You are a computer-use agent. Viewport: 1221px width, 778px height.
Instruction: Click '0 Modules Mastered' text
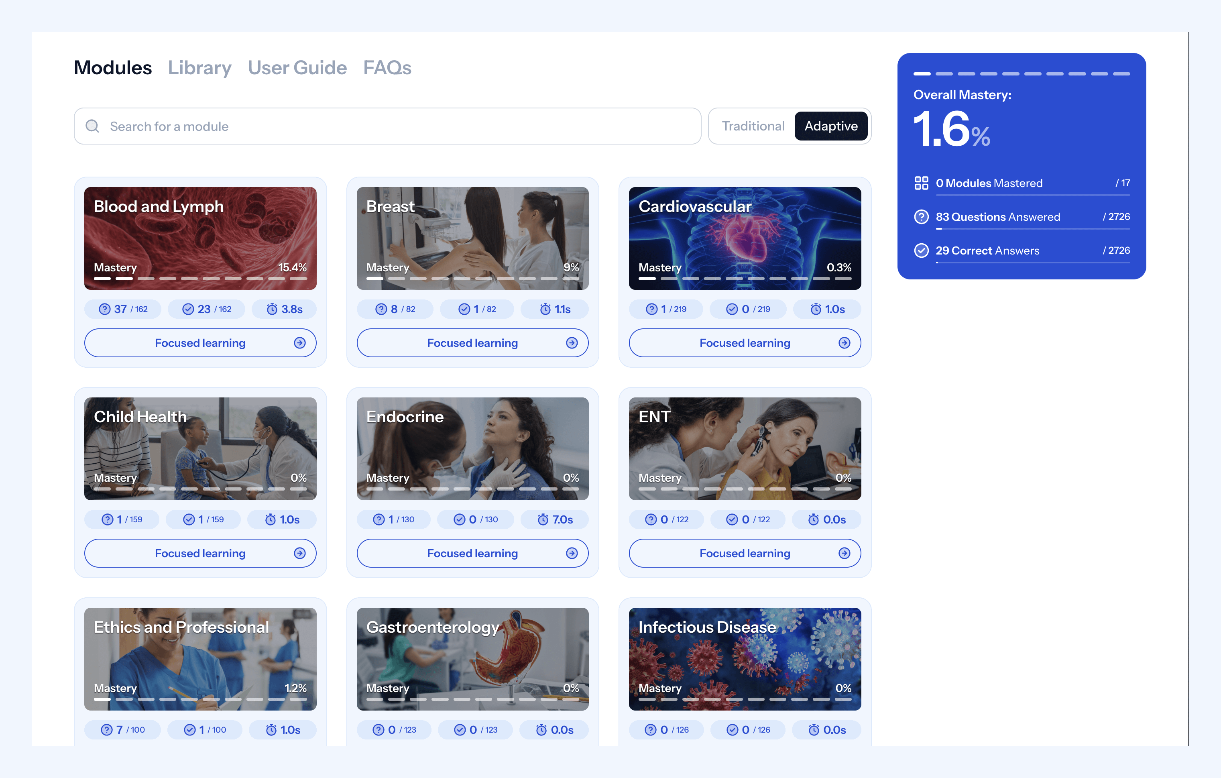(989, 183)
